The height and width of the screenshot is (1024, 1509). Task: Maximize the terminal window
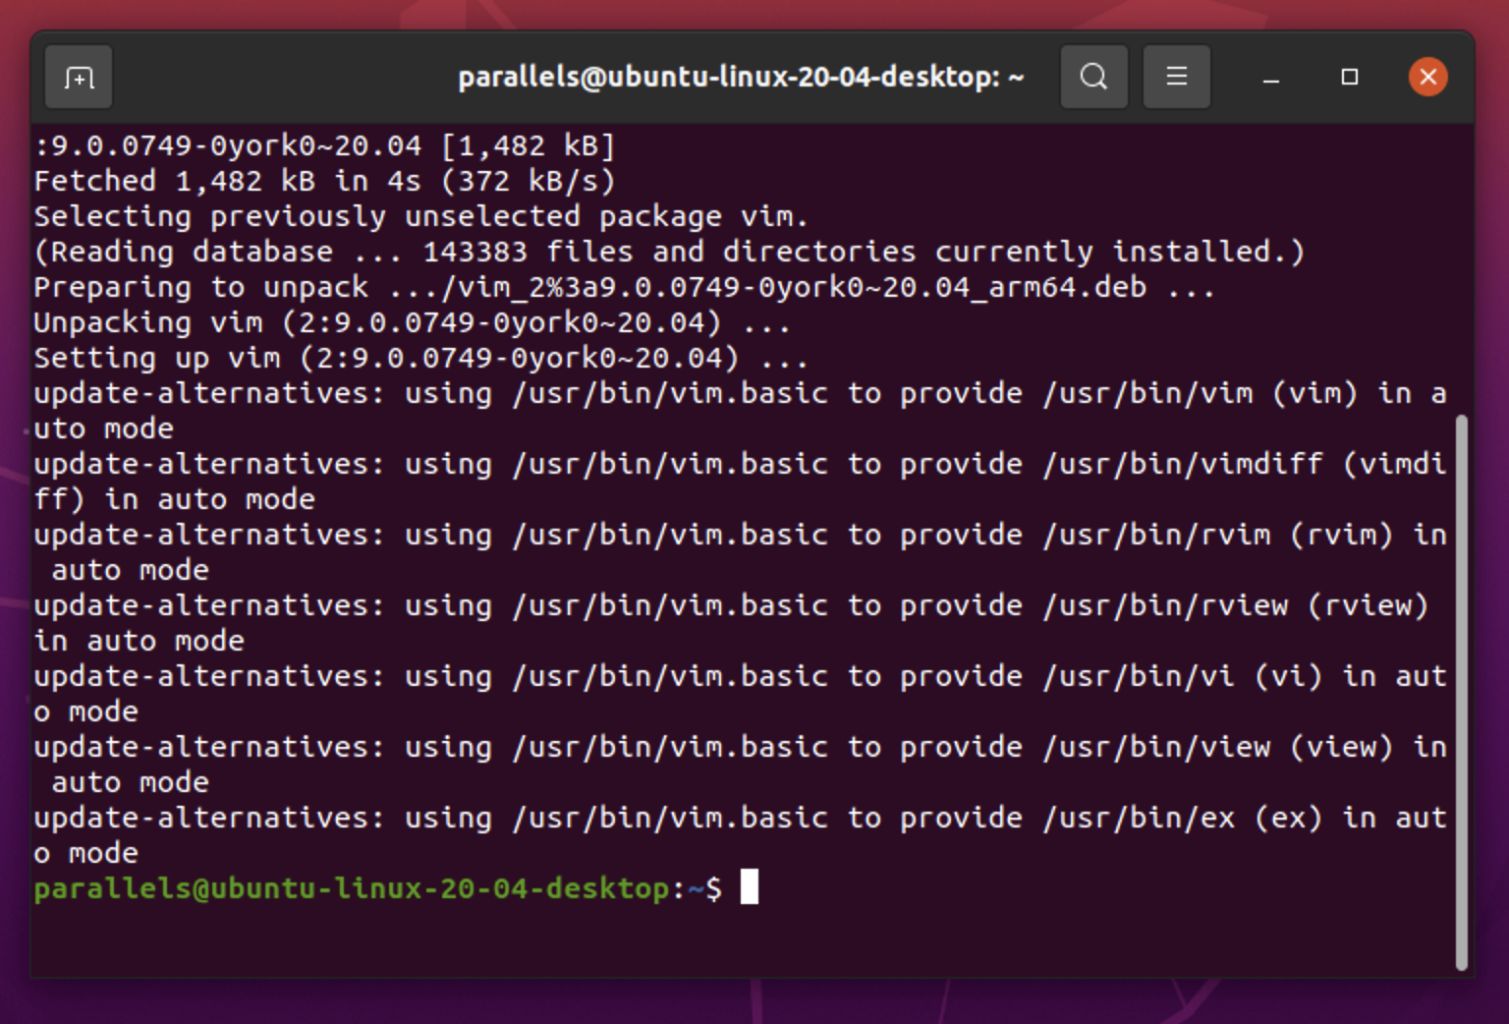point(1349,77)
